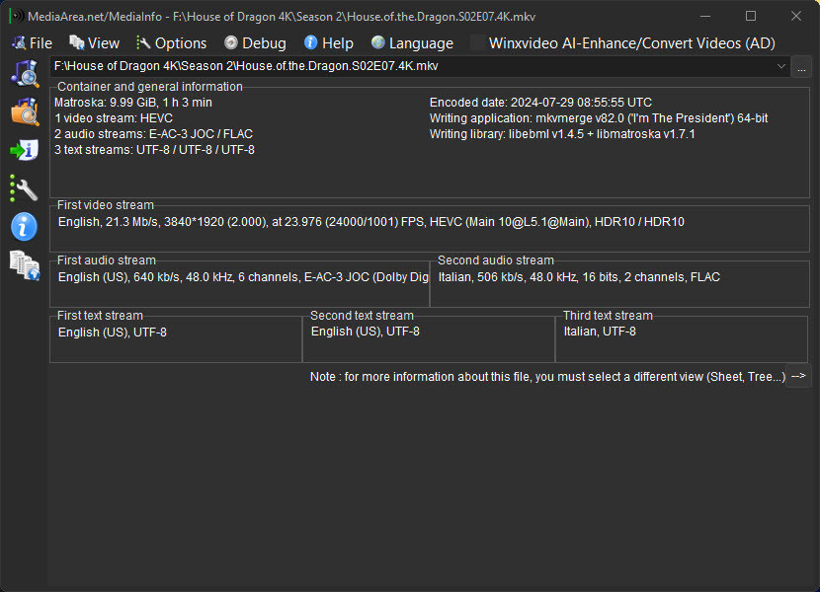The width and height of the screenshot is (820, 592).
Task: Open the Language menu
Action: pyautogui.click(x=413, y=42)
